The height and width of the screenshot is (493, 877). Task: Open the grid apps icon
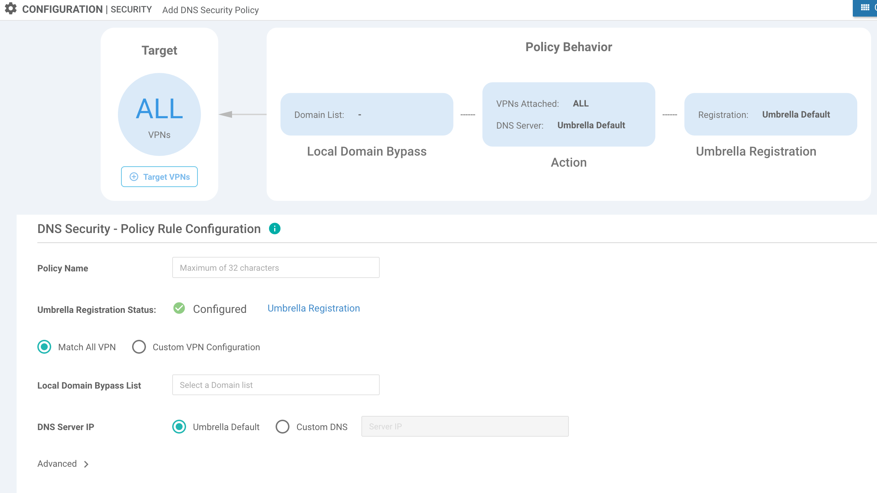tap(865, 8)
